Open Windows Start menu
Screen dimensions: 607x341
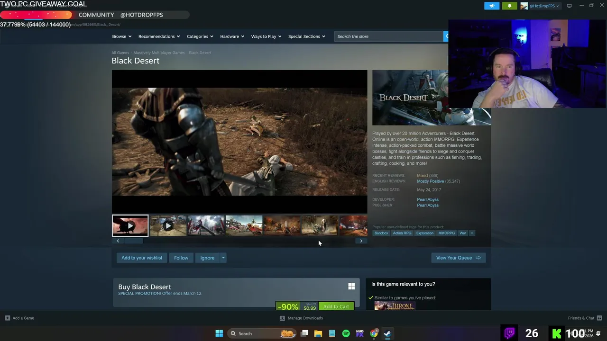(219, 333)
